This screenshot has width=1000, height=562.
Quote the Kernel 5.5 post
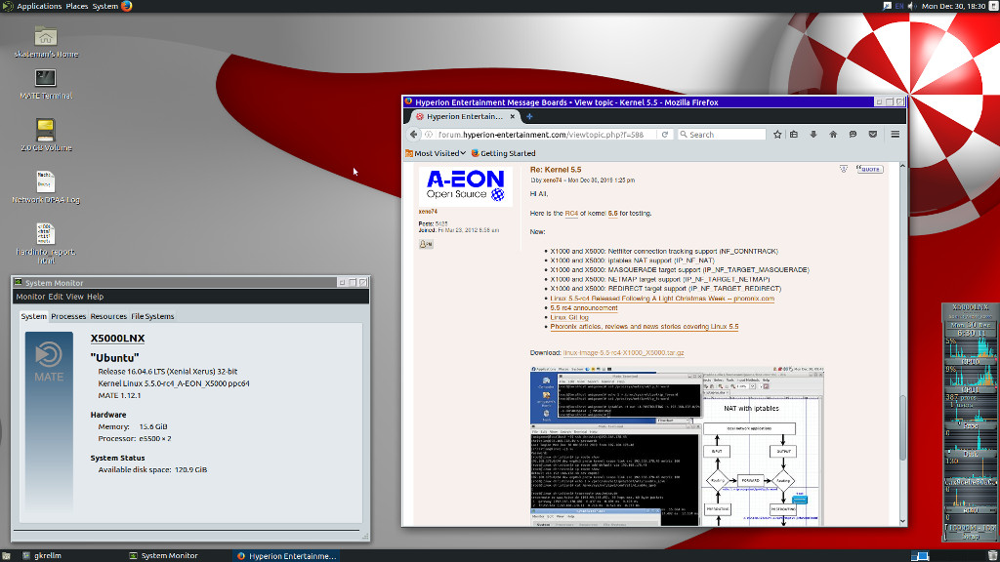click(x=869, y=169)
